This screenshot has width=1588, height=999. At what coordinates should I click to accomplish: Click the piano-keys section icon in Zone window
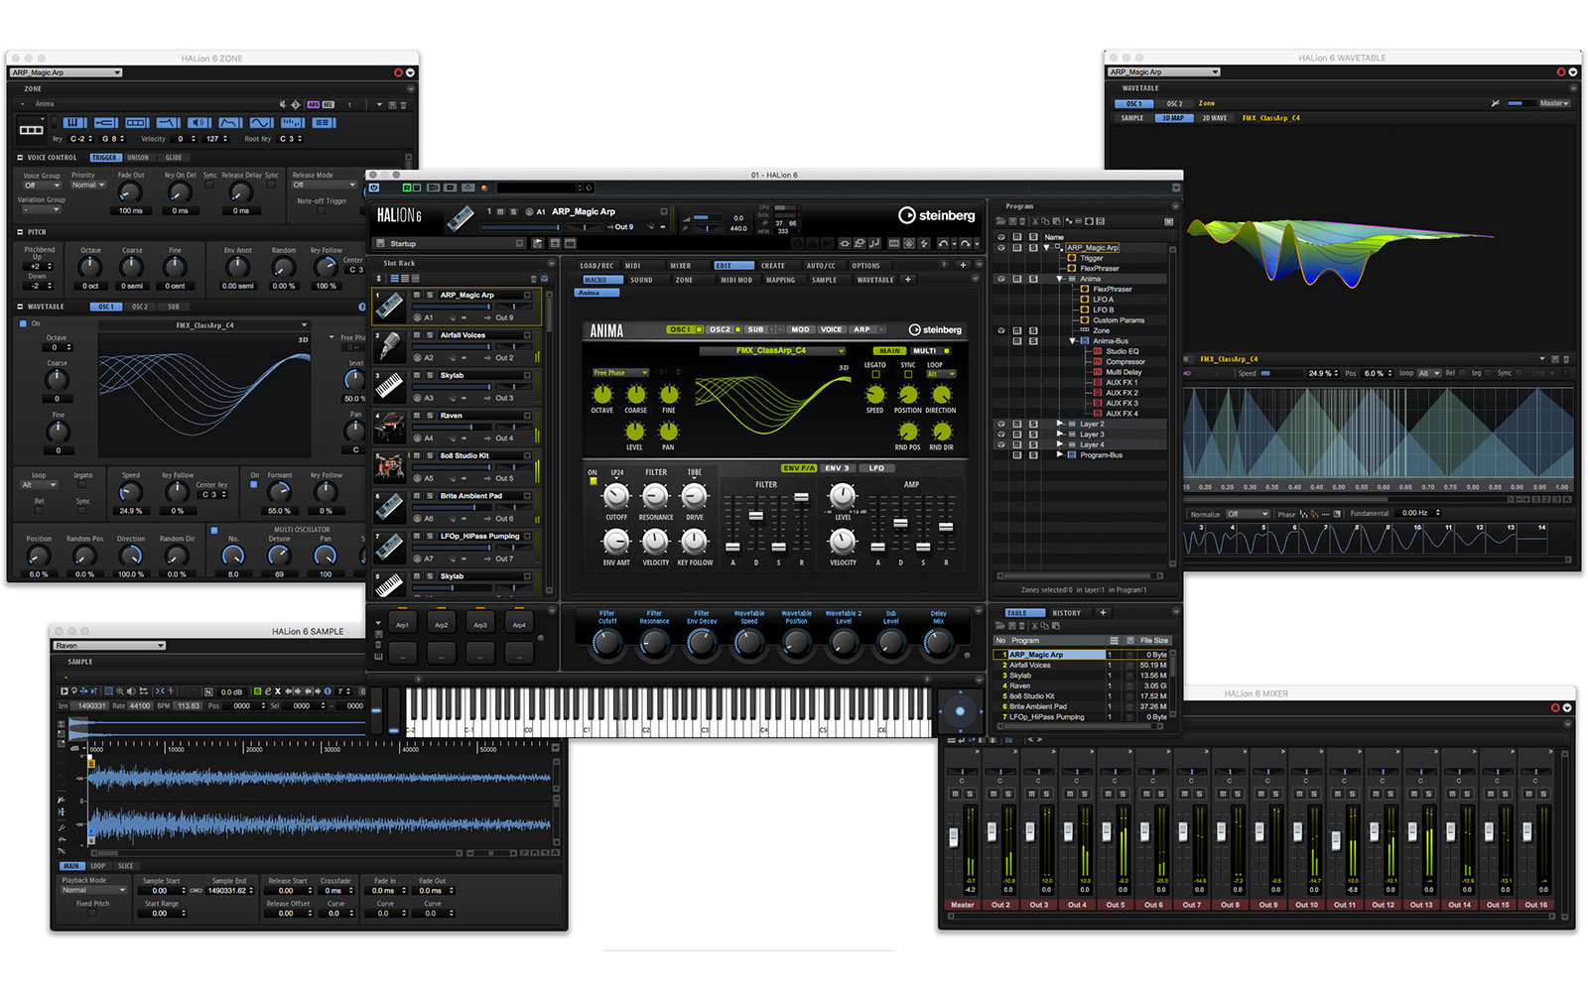[x=75, y=123]
